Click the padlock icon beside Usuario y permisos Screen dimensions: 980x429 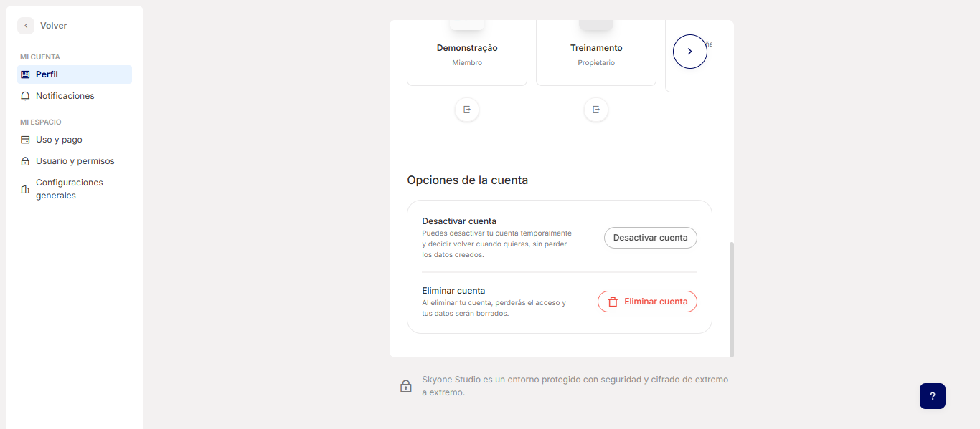point(25,162)
